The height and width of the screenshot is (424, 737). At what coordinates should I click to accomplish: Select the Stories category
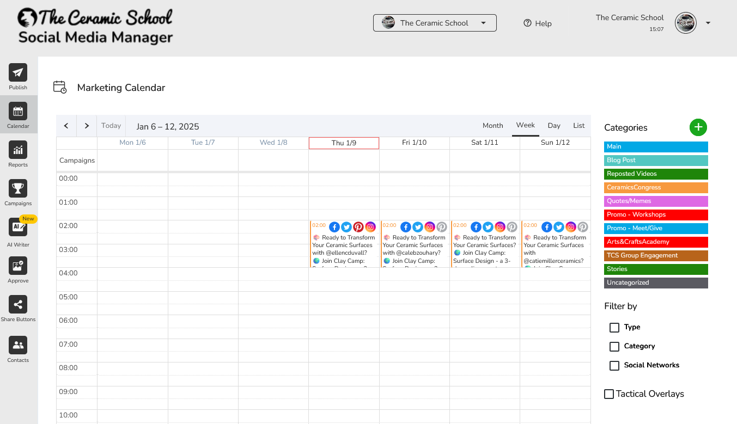[656, 269]
